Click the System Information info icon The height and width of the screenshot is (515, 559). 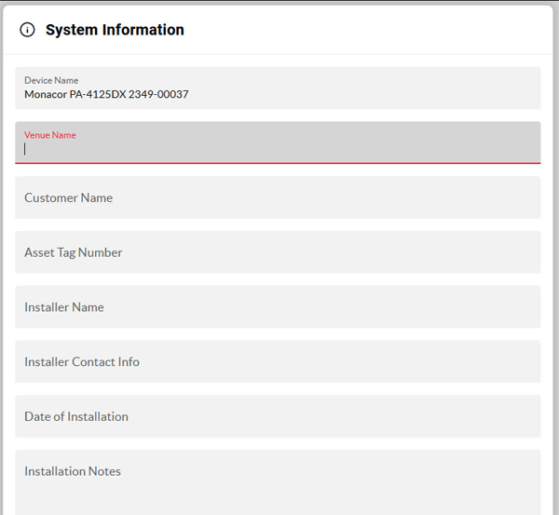point(27,30)
